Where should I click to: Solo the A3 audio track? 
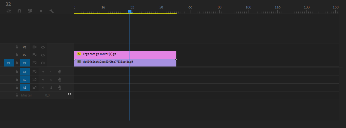pos(51,87)
